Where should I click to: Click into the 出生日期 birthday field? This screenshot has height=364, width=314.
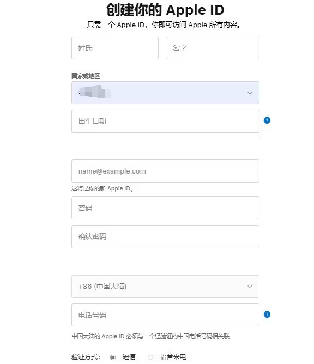point(165,121)
